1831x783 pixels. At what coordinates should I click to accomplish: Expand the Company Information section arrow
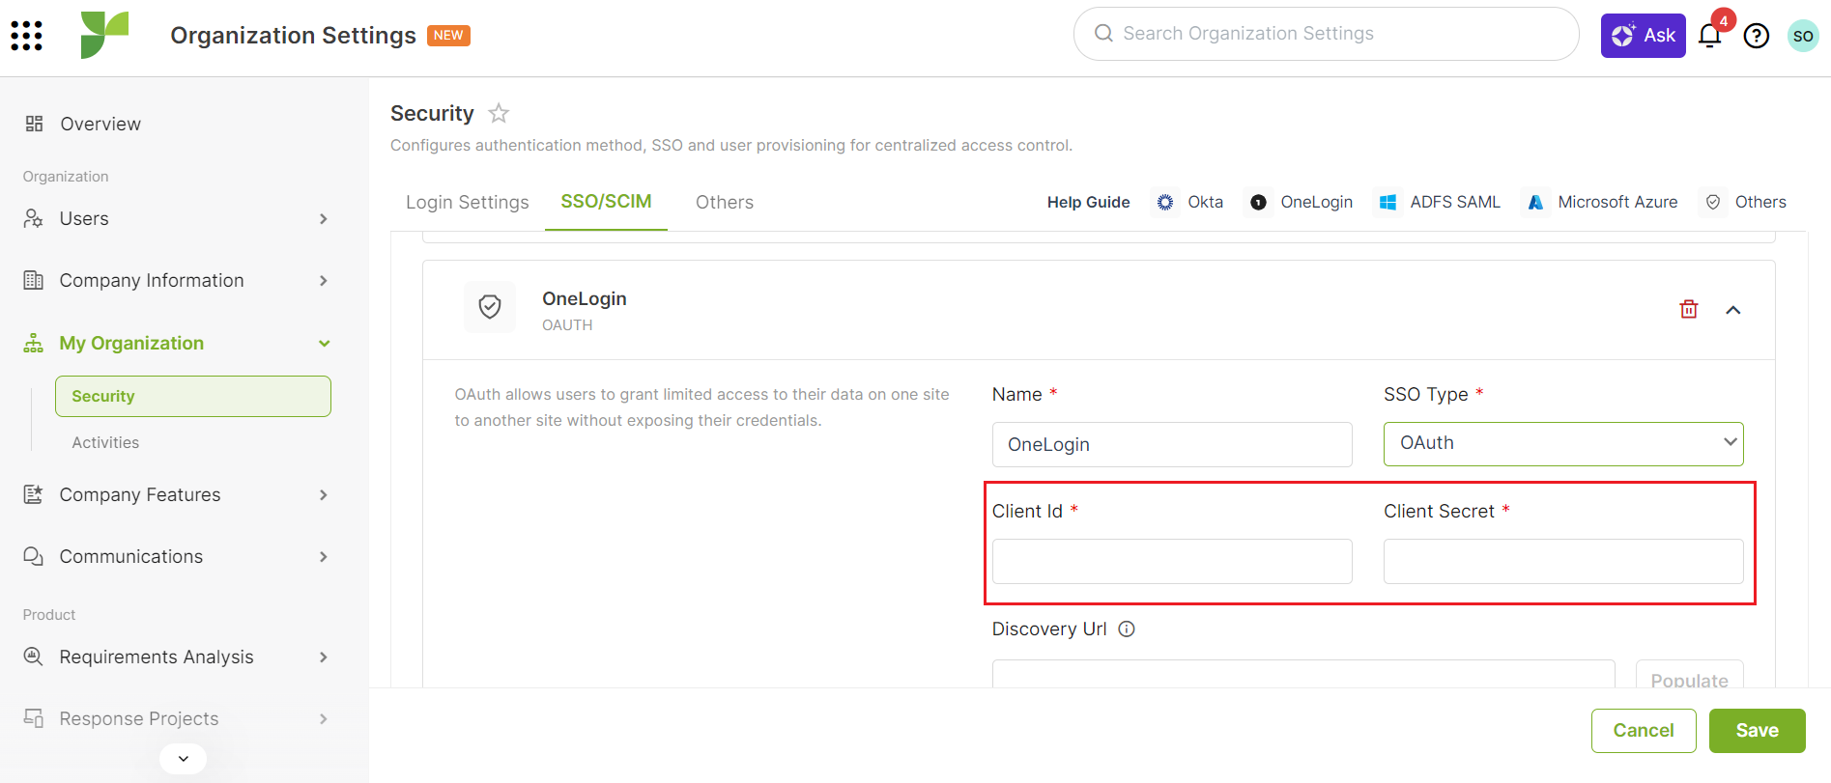324,281
